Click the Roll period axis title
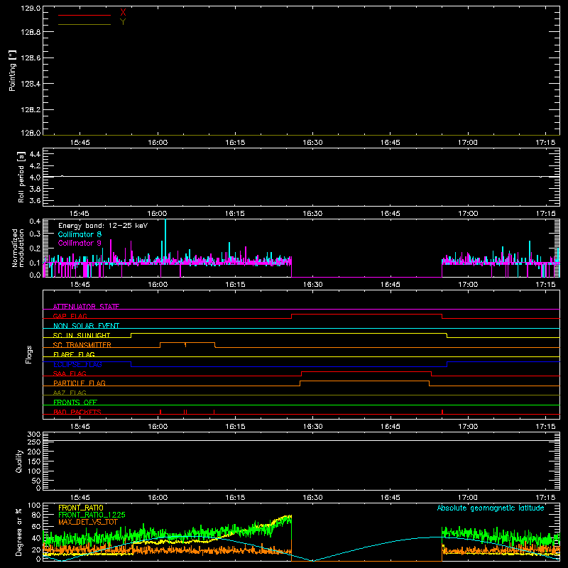The height and width of the screenshot is (568, 568). pos(21,177)
